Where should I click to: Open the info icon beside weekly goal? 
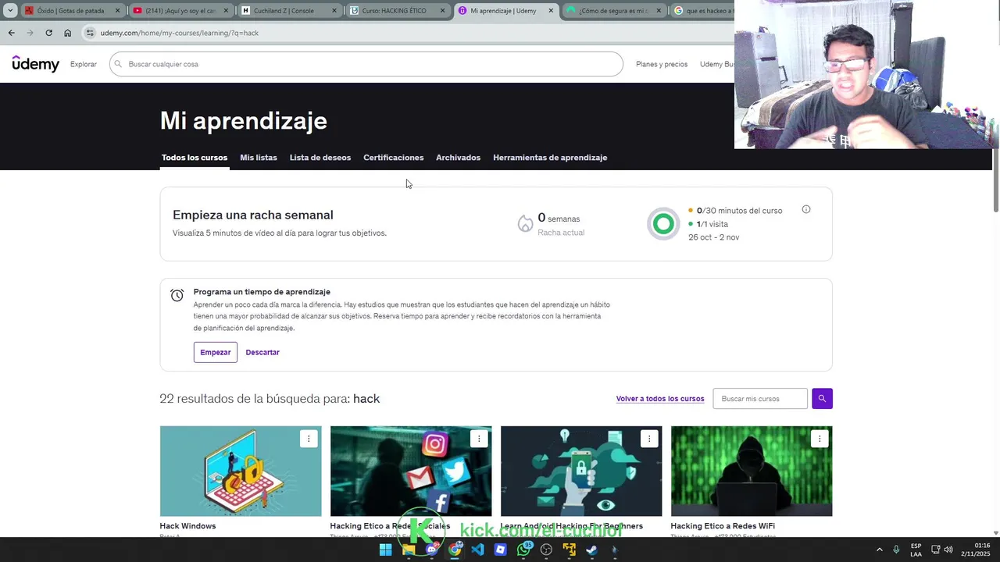(x=806, y=209)
